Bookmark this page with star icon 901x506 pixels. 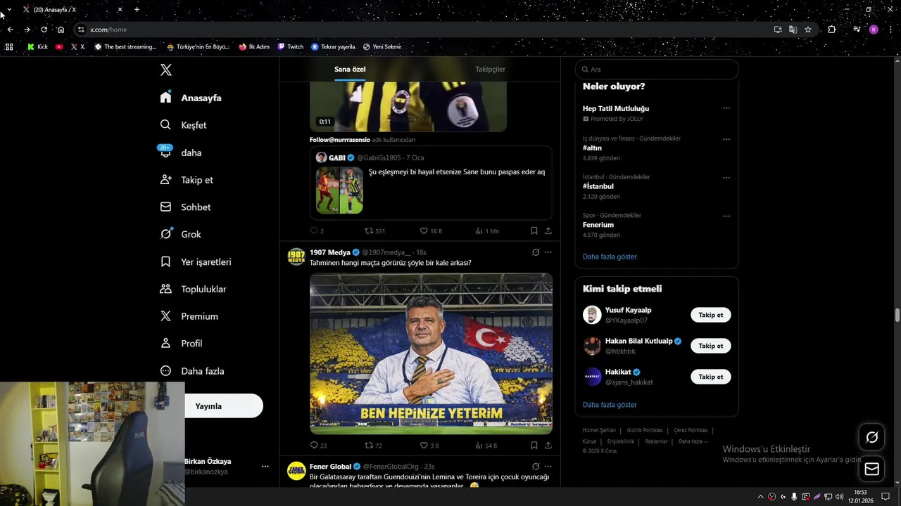point(808,30)
